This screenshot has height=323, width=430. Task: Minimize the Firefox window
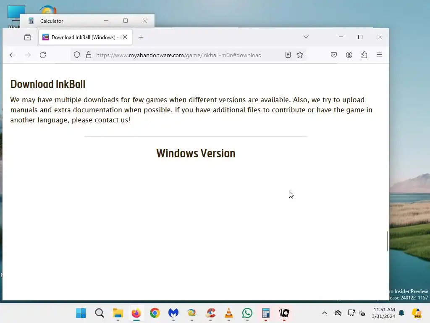[341, 37]
